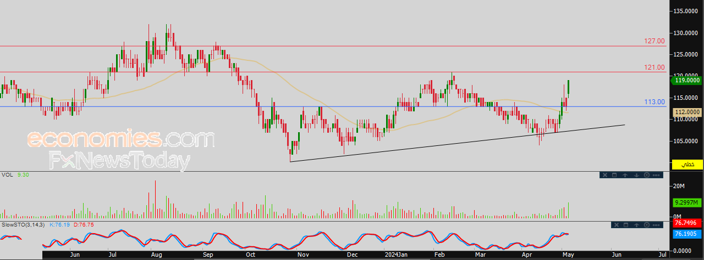704x260 pixels.
Task: Open more options for SlowSTO panel
Action: click(656, 225)
